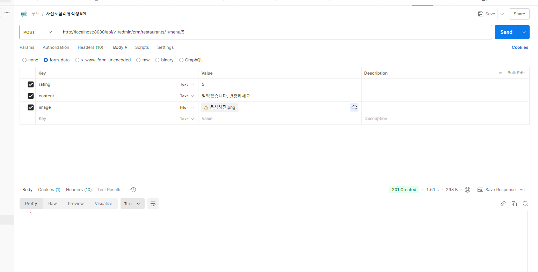The width and height of the screenshot is (538, 272).
Task: Click the rating value cell 5
Action: pos(279,84)
